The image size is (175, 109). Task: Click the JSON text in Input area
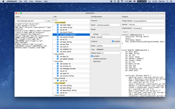[33, 36]
